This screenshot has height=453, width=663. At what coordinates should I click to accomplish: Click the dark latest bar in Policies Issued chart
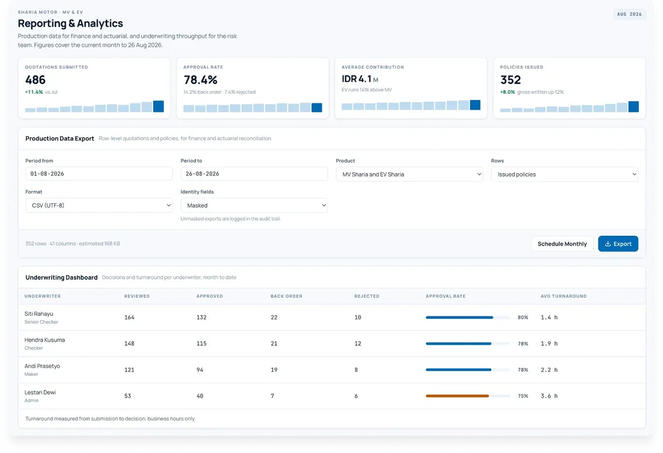[x=633, y=107]
